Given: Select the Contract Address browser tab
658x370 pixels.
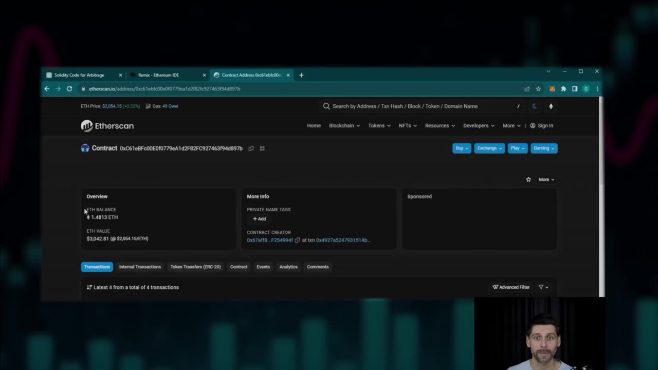Looking at the screenshot, I should click(x=252, y=75).
